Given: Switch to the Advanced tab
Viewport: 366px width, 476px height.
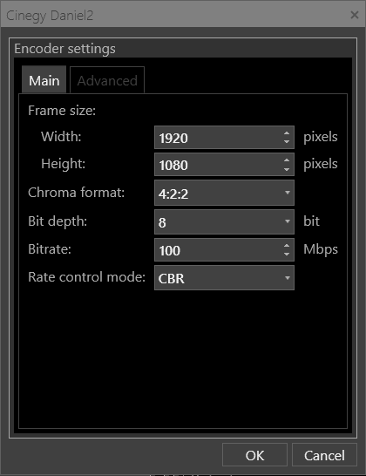Looking at the screenshot, I should 107,80.
